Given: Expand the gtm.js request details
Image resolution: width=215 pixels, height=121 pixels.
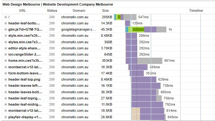Looking at the screenshot, I should click(x=6, y=30).
